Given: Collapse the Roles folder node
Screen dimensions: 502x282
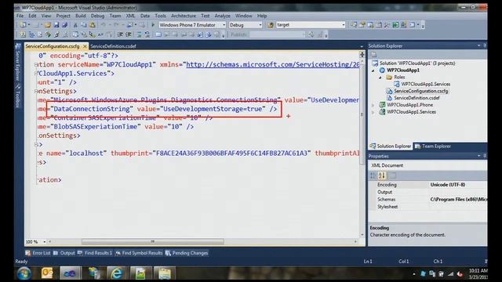Looking at the screenshot, I should coord(380,78).
